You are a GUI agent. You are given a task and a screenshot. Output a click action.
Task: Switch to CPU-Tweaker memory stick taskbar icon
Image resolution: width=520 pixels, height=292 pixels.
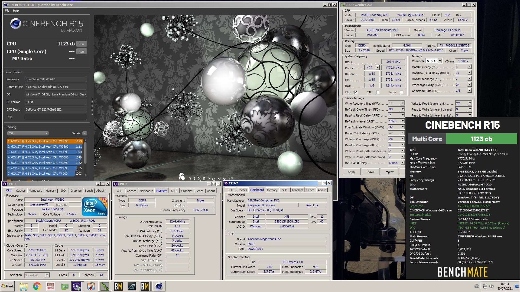click(x=105, y=286)
